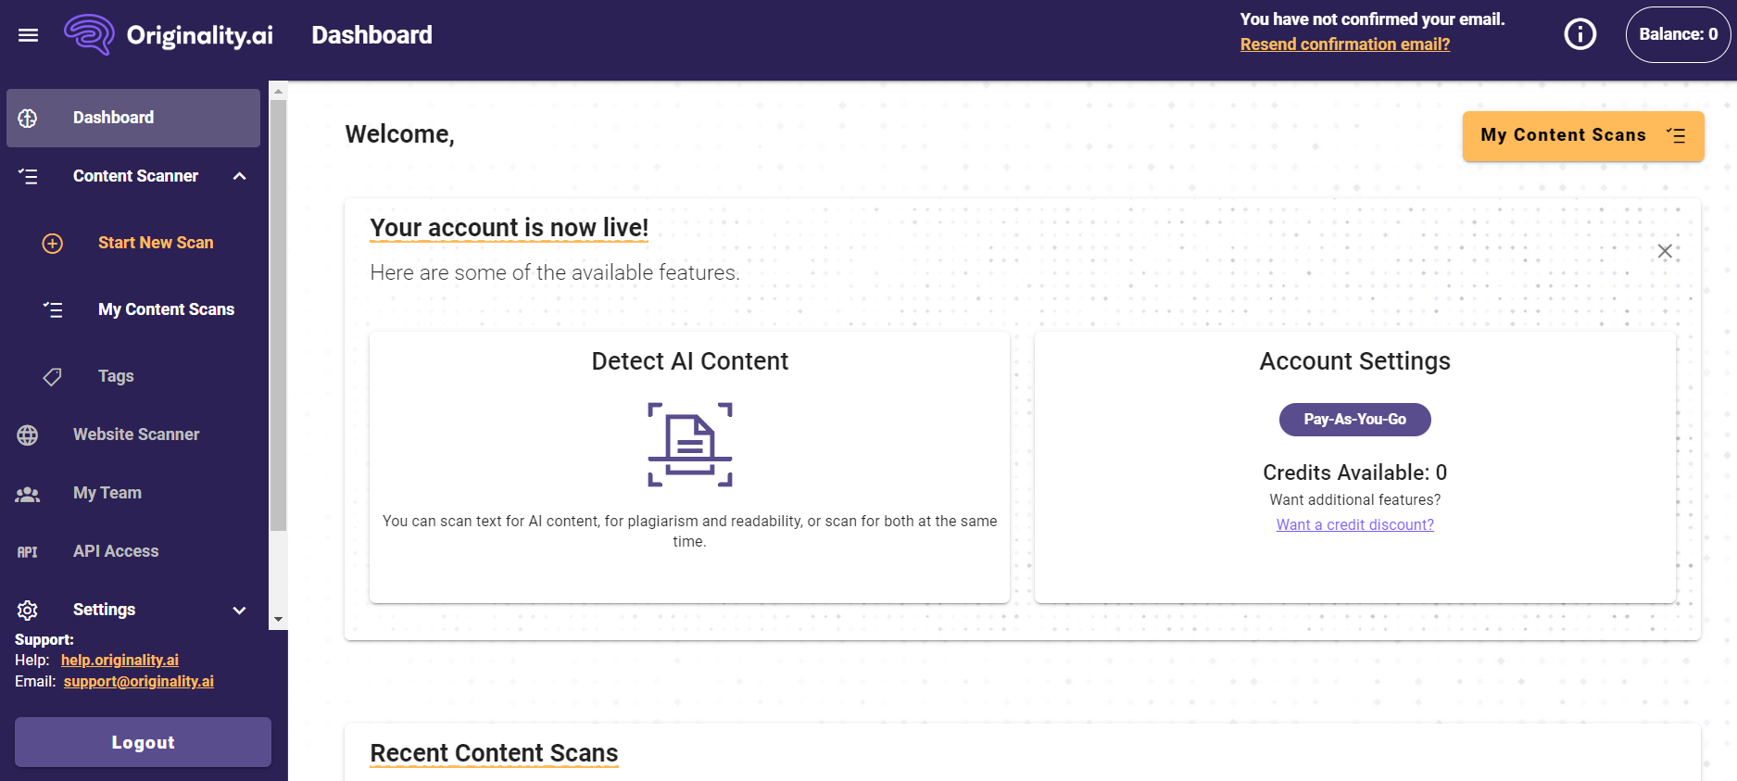The height and width of the screenshot is (781, 1737).
Task: Click the Content Scanner list icon
Action: (x=28, y=176)
